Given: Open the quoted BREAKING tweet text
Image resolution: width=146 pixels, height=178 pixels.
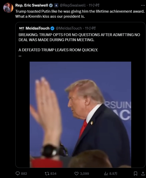Looking at the screenshot, I should point(79,42).
